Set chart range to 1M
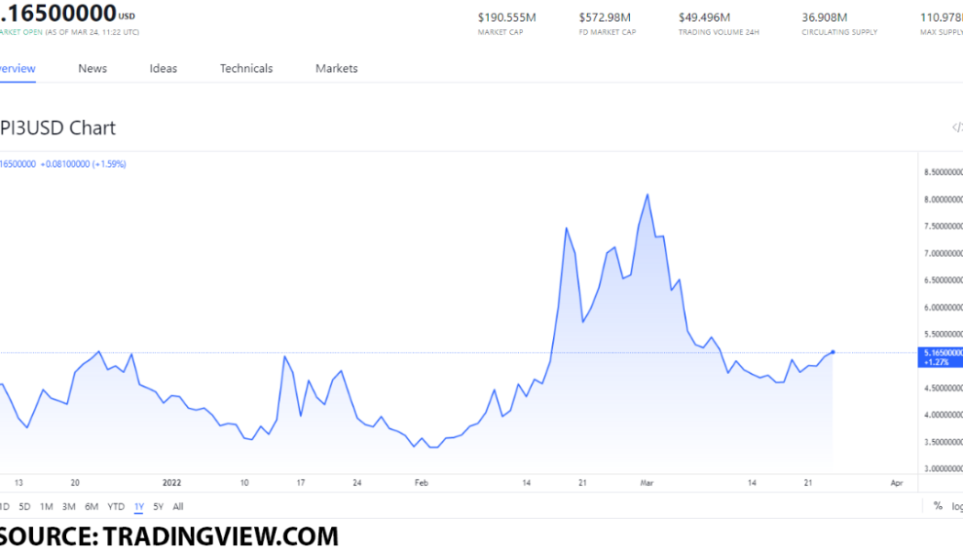963x550 pixels. 46,506
